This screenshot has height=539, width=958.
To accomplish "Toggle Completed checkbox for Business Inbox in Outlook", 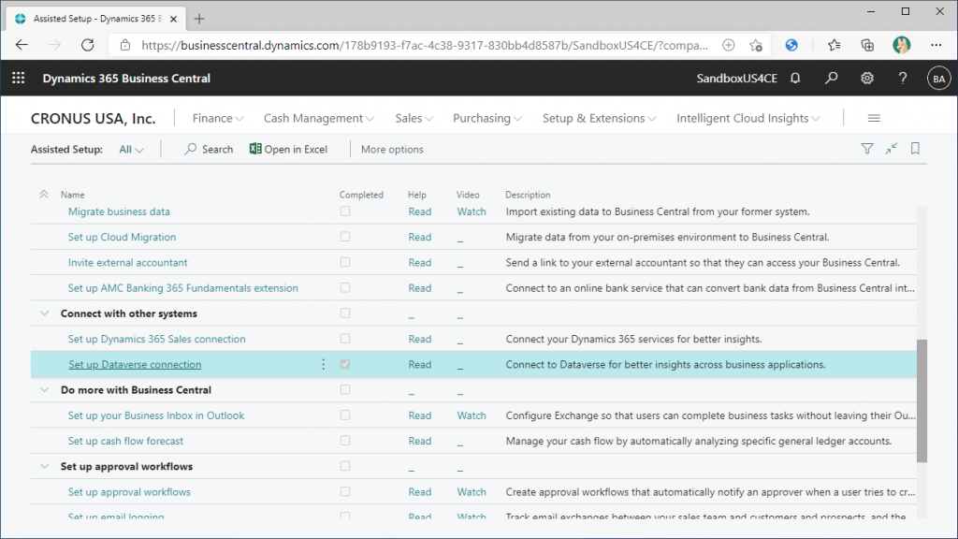I will point(345,415).
